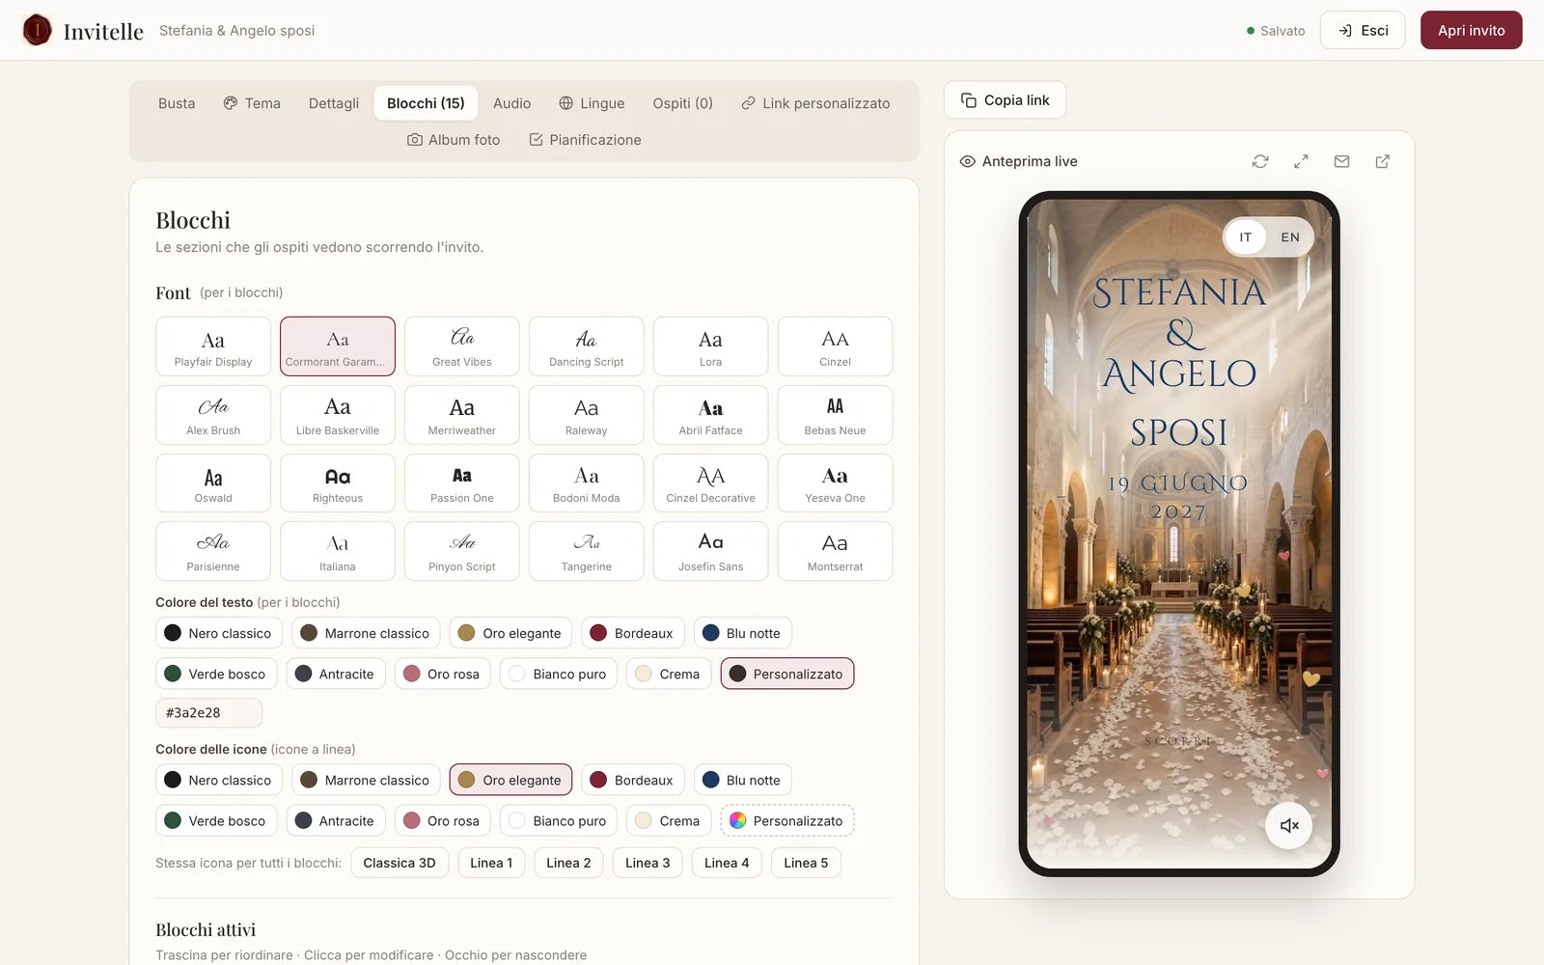Switch to the Tema tab

[x=252, y=103]
